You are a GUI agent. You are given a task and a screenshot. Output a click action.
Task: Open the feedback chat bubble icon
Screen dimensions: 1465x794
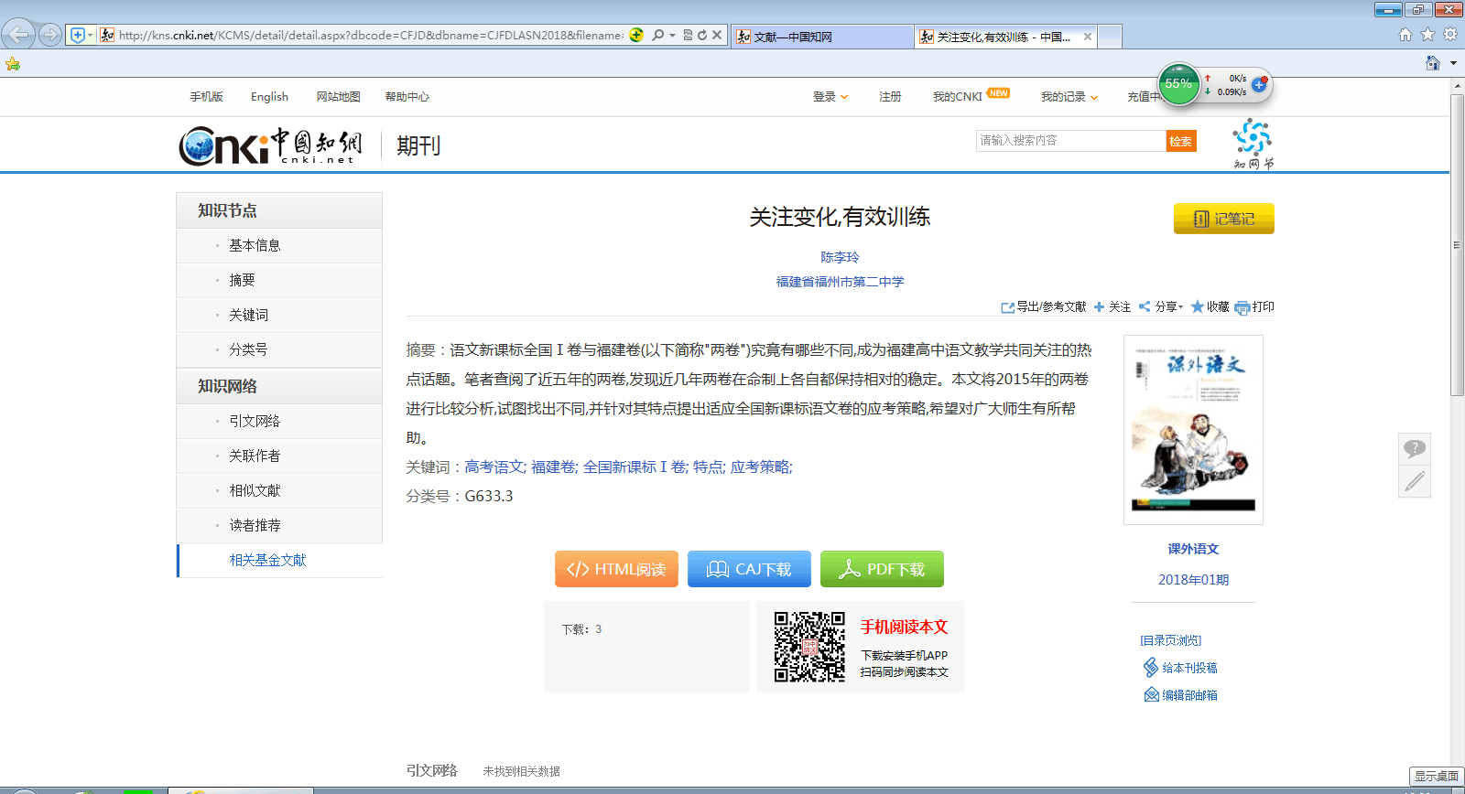tap(1414, 448)
